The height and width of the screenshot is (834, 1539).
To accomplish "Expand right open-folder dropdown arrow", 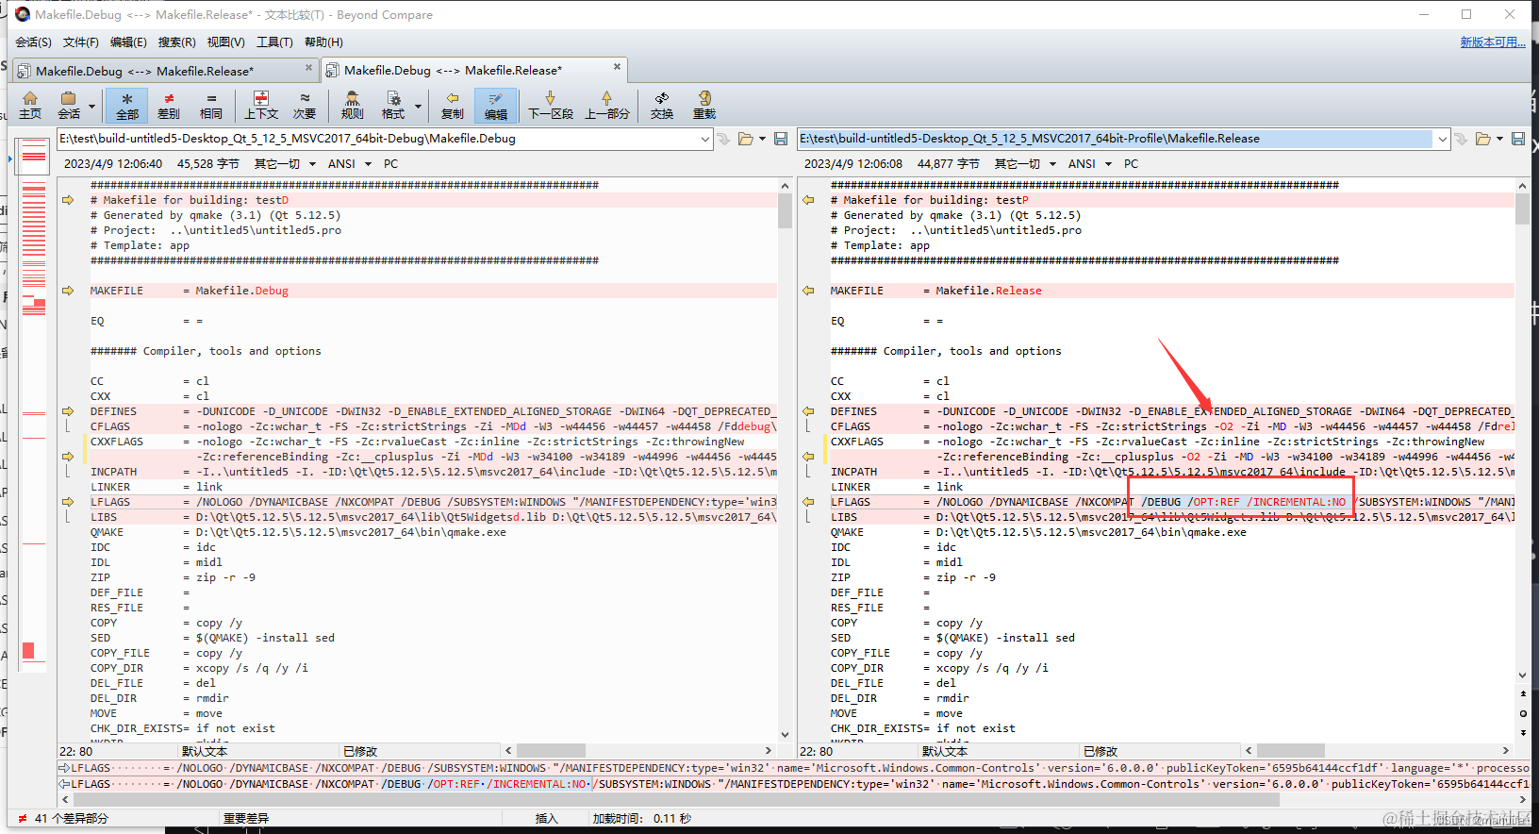I will point(1499,139).
